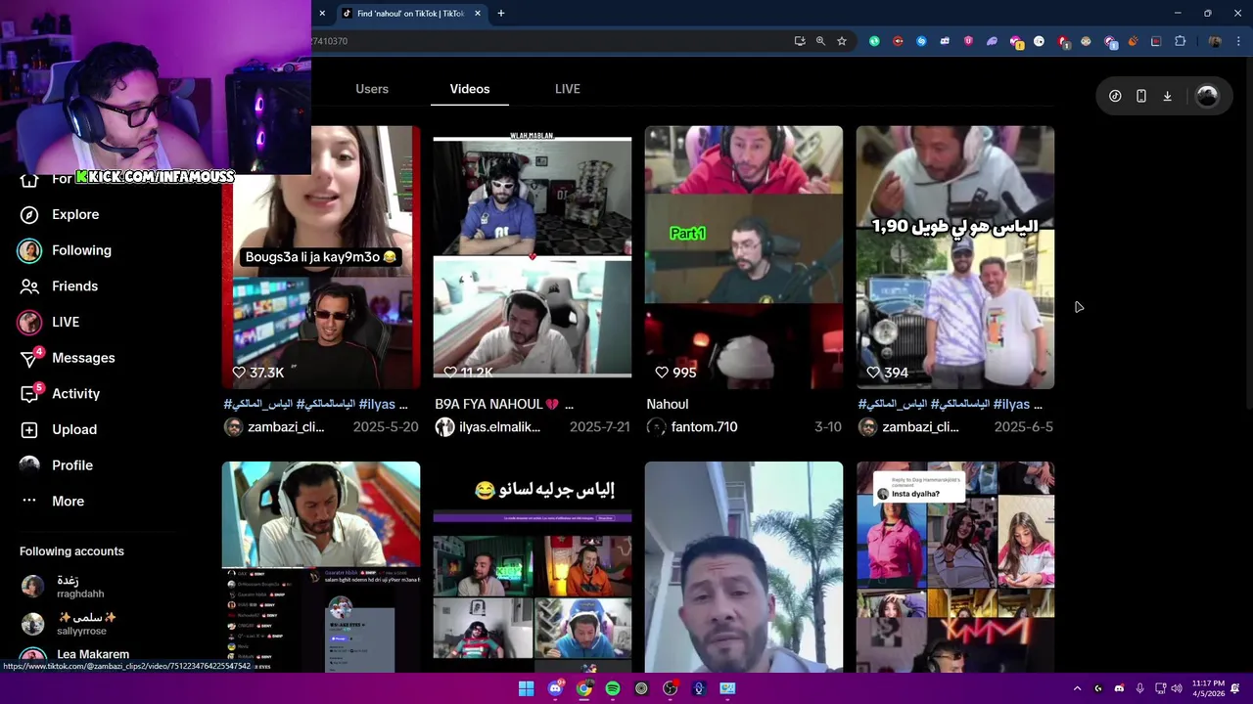Open a new browser tab
The width and height of the screenshot is (1253, 704).
click(x=501, y=13)
